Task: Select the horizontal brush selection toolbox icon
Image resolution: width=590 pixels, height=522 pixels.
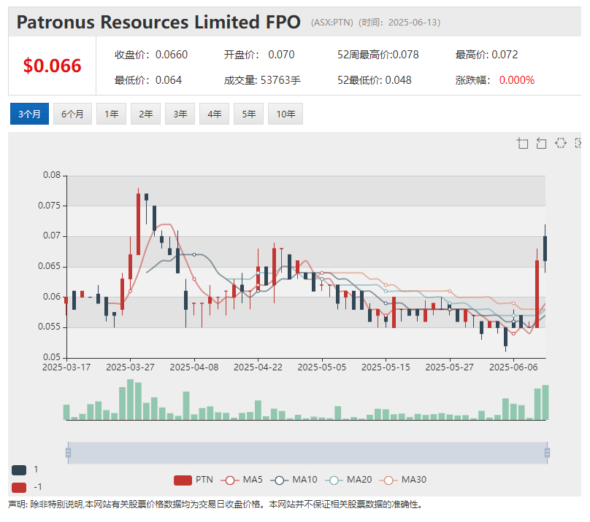Action: tap(560, 143)
